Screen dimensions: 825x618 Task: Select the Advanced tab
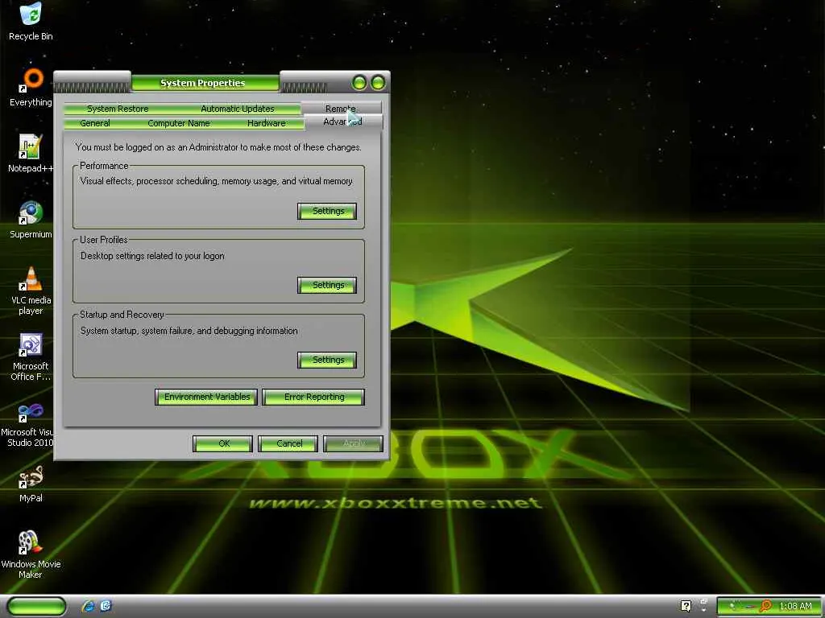(342, 122)
